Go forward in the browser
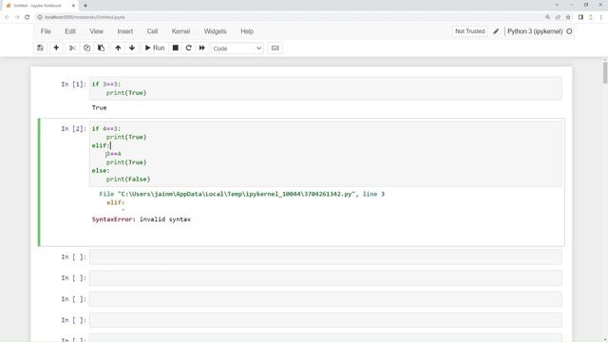Screen dimensions: 608x342 click(x=17, y=17)
